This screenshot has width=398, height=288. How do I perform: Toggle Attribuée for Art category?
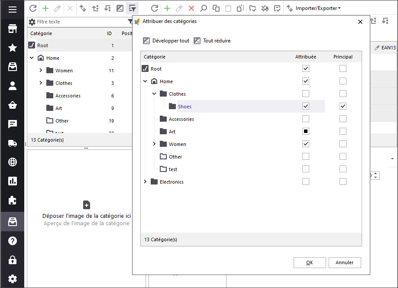tap(306, 131)
